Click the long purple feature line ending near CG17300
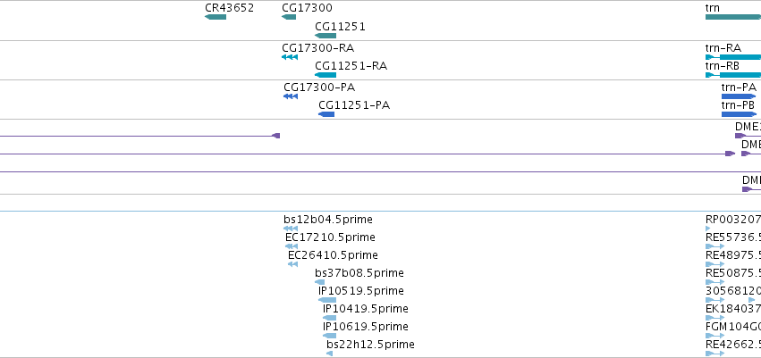Screen dimensions: 761x358 point(140,136)
